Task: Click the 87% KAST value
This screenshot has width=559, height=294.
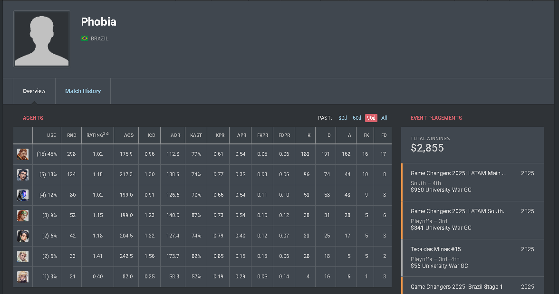Action: [x=196, y=216]
